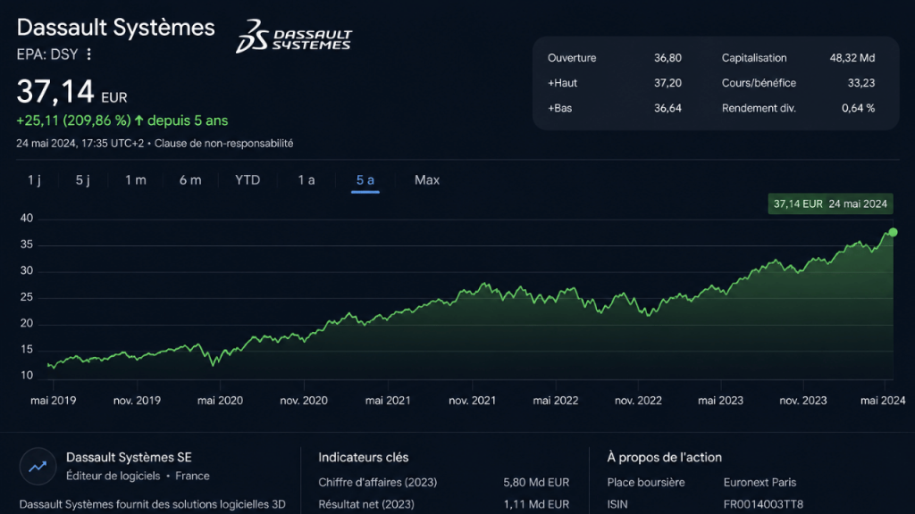Click the EPA: DSY ticker label
Image resolution: width=915 pixels, height=514 pixels.
[x=47, y=54]
